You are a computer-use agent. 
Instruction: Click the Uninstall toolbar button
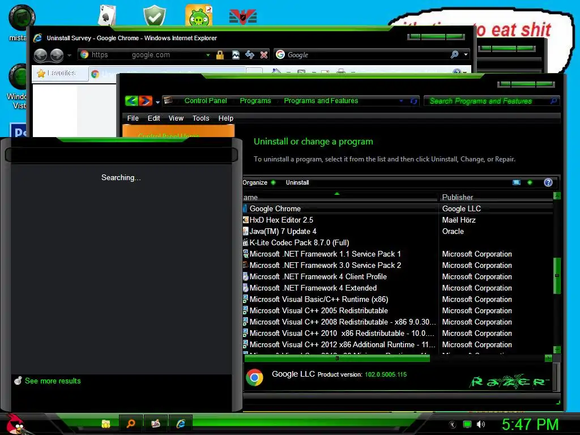297,182
